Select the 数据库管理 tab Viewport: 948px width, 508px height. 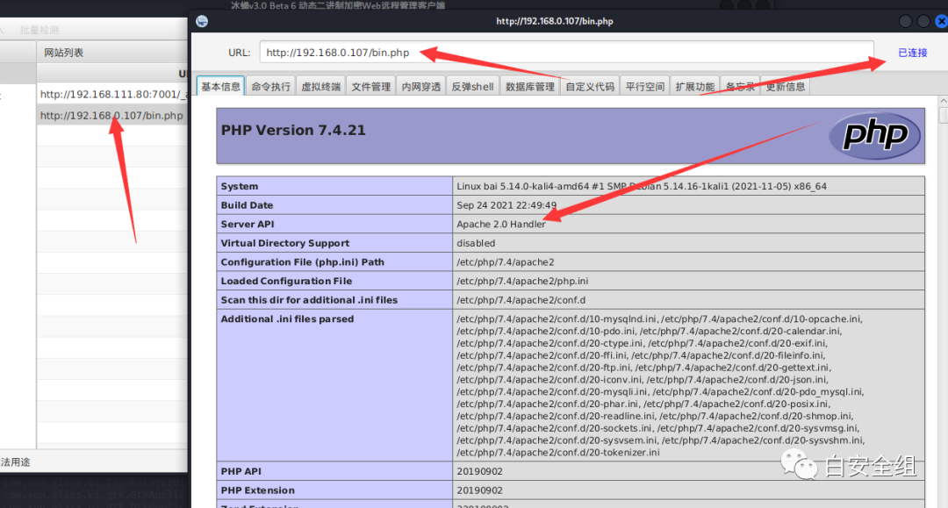(530, 86)
